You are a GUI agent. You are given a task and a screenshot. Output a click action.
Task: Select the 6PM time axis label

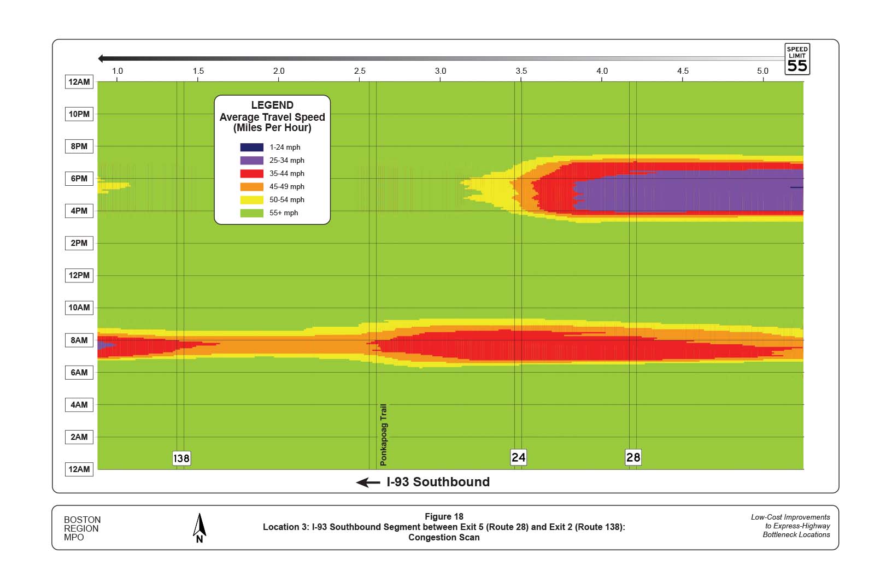tap(79, 179)
